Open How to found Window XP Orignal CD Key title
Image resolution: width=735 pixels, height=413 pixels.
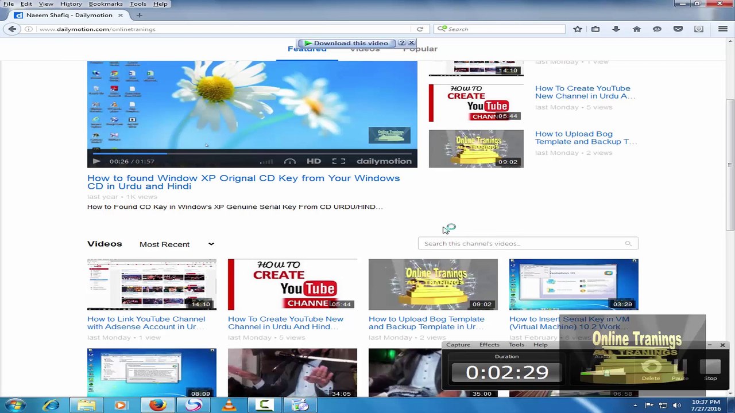(x=243, y=182)
